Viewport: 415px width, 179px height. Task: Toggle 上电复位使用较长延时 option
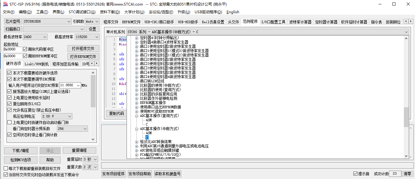pos(10,98)
